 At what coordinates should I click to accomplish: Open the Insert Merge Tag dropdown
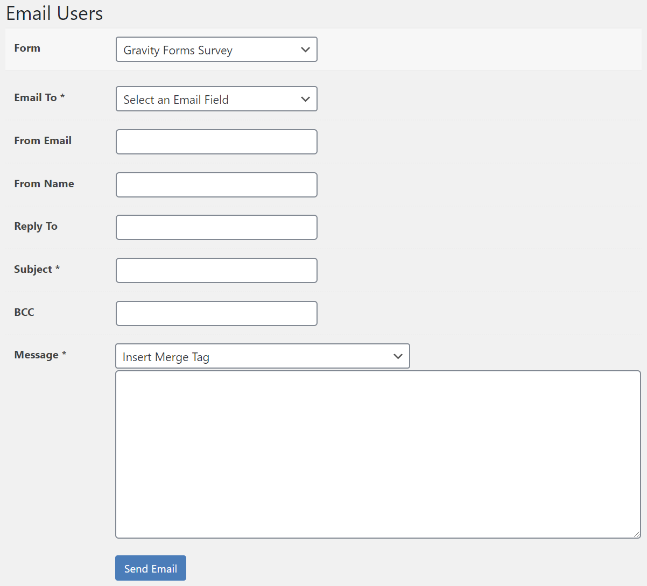(262, 356)
